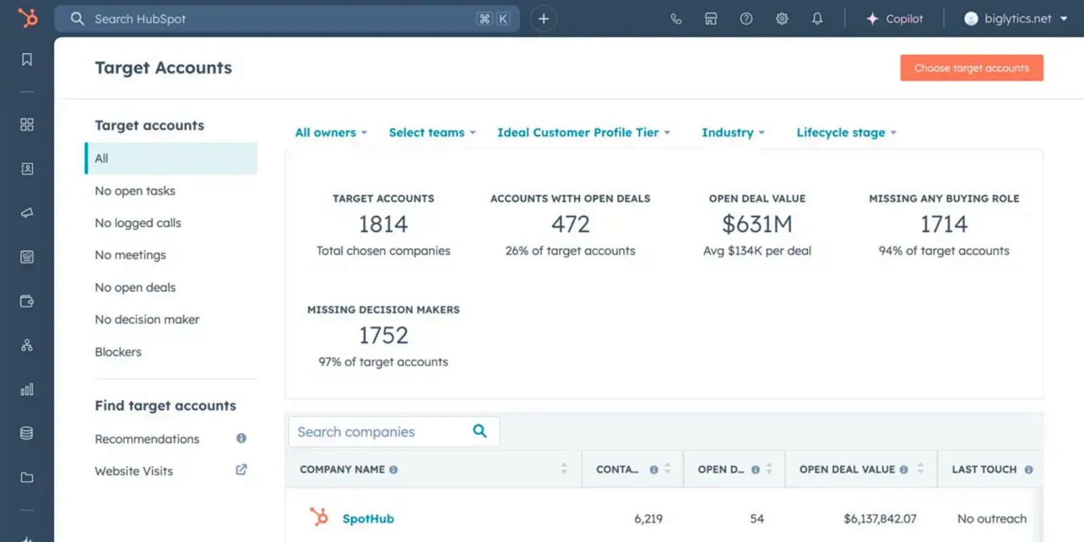Click the search magnifier icon in the top bar
Screen dimensions: 1084x542
(x=78, y=19)
